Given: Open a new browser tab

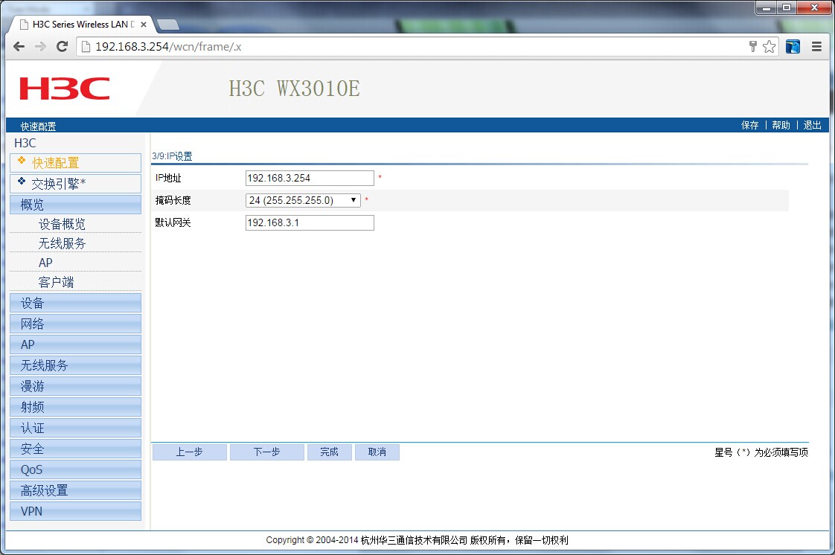Looking at the screenshot, I should coord(168,25).
